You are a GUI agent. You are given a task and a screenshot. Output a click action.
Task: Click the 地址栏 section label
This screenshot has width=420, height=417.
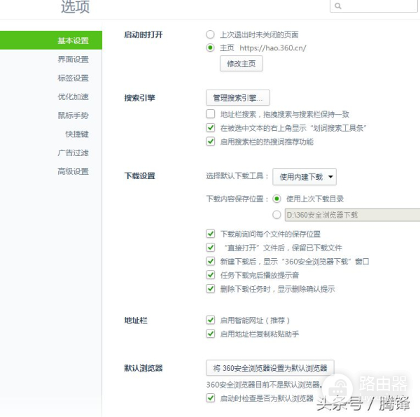point(136,320)
